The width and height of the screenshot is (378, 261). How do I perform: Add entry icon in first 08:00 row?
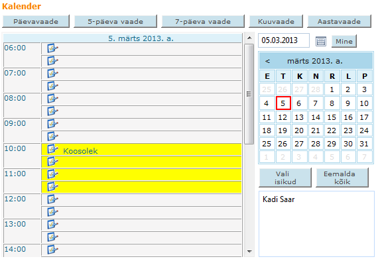coord(52,99)
